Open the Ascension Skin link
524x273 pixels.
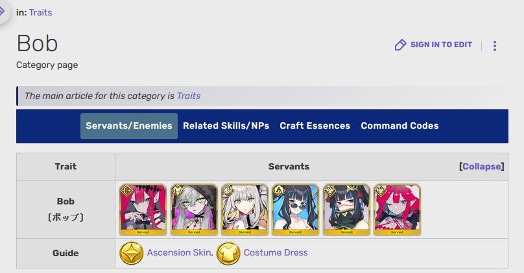click(x=179, y=253)
